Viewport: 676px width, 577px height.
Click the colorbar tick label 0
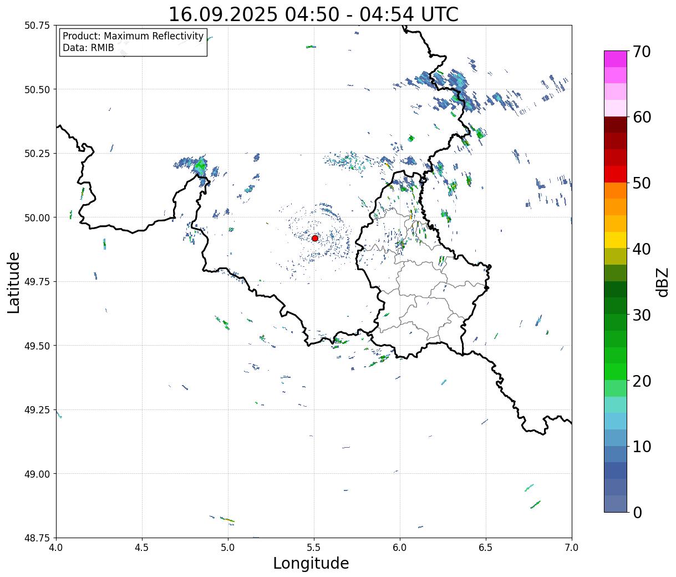pos(637,513)
